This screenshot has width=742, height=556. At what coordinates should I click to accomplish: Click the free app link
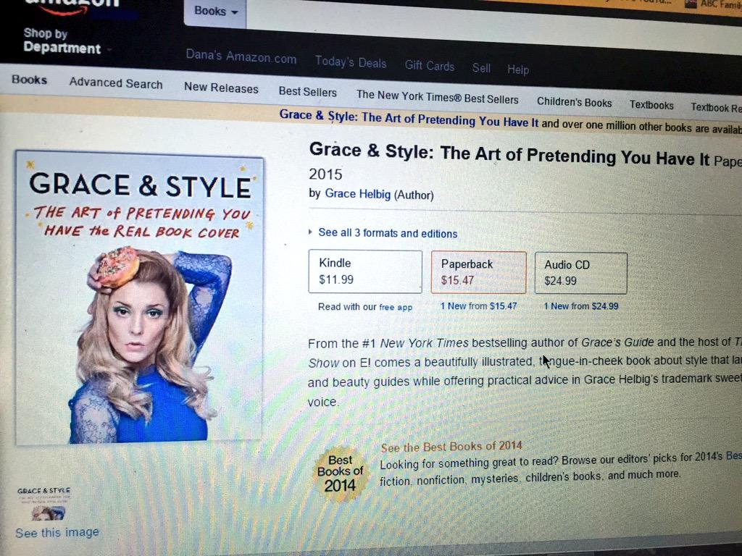tap(396, 307)
